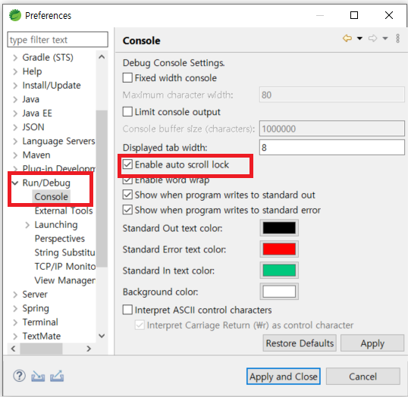
Task: Uncheck Enable auto scroll lock
Action: click(x=127, y=164)
